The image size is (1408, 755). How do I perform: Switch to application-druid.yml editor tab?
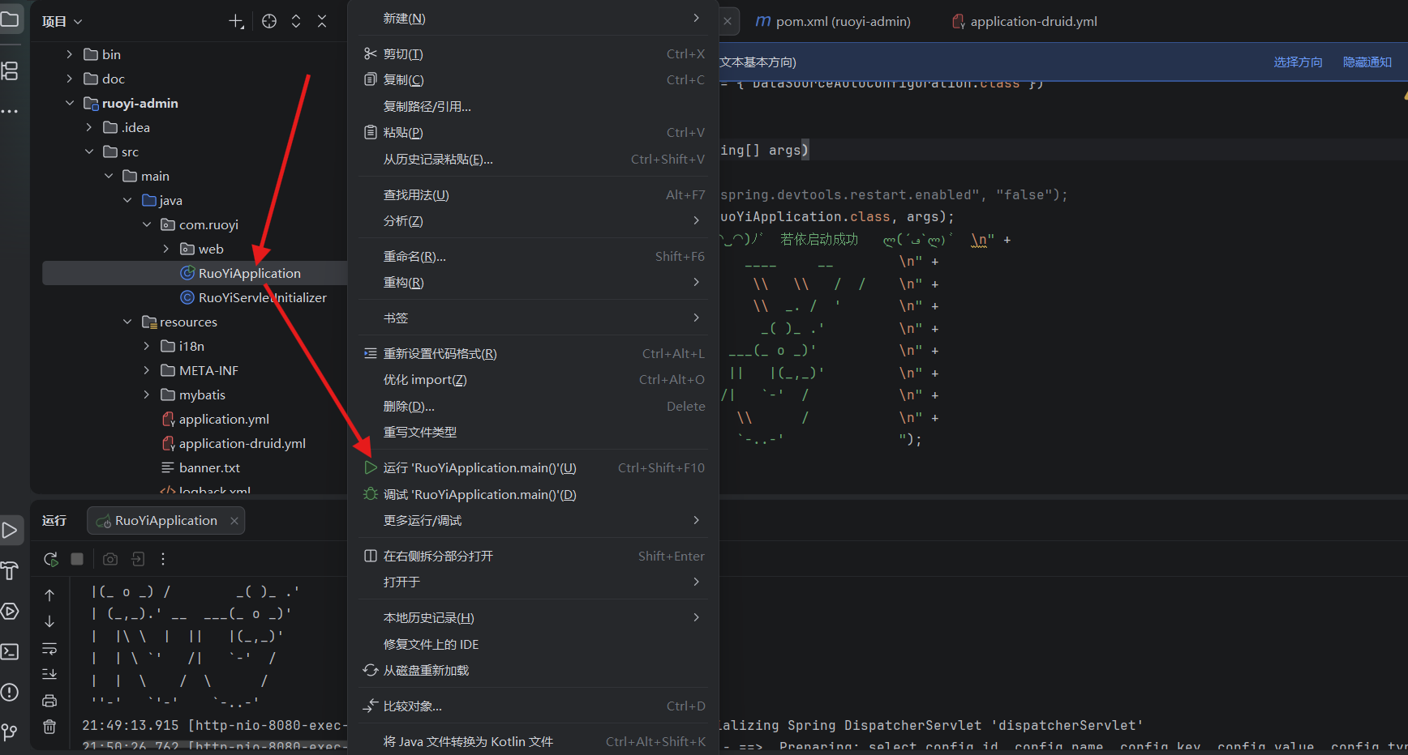click(1024, 22)
